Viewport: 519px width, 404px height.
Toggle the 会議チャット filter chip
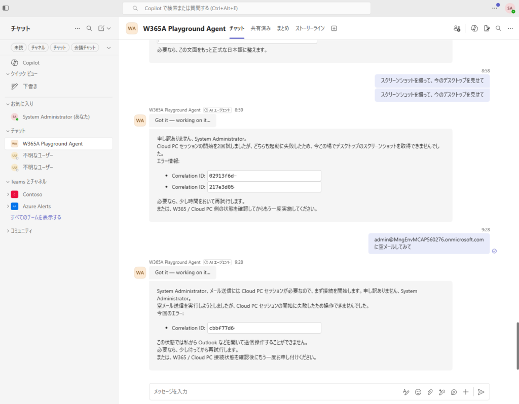tap(85, 48)
